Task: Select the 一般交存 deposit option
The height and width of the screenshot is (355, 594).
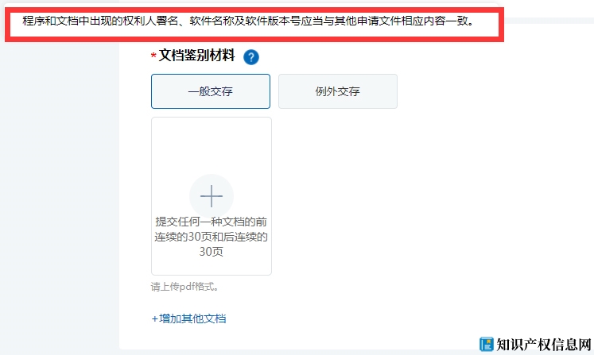Action: [211, 91]
